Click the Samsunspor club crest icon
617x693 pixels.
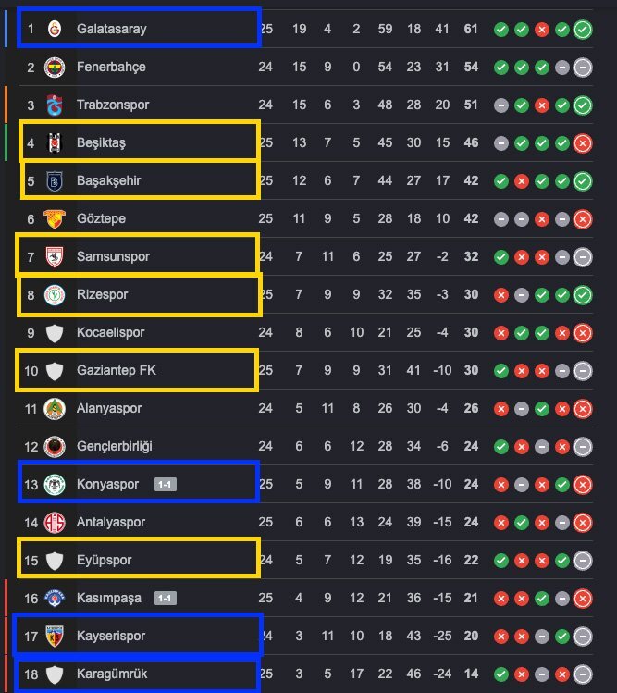pyautogui.click(x=56, y=256)
